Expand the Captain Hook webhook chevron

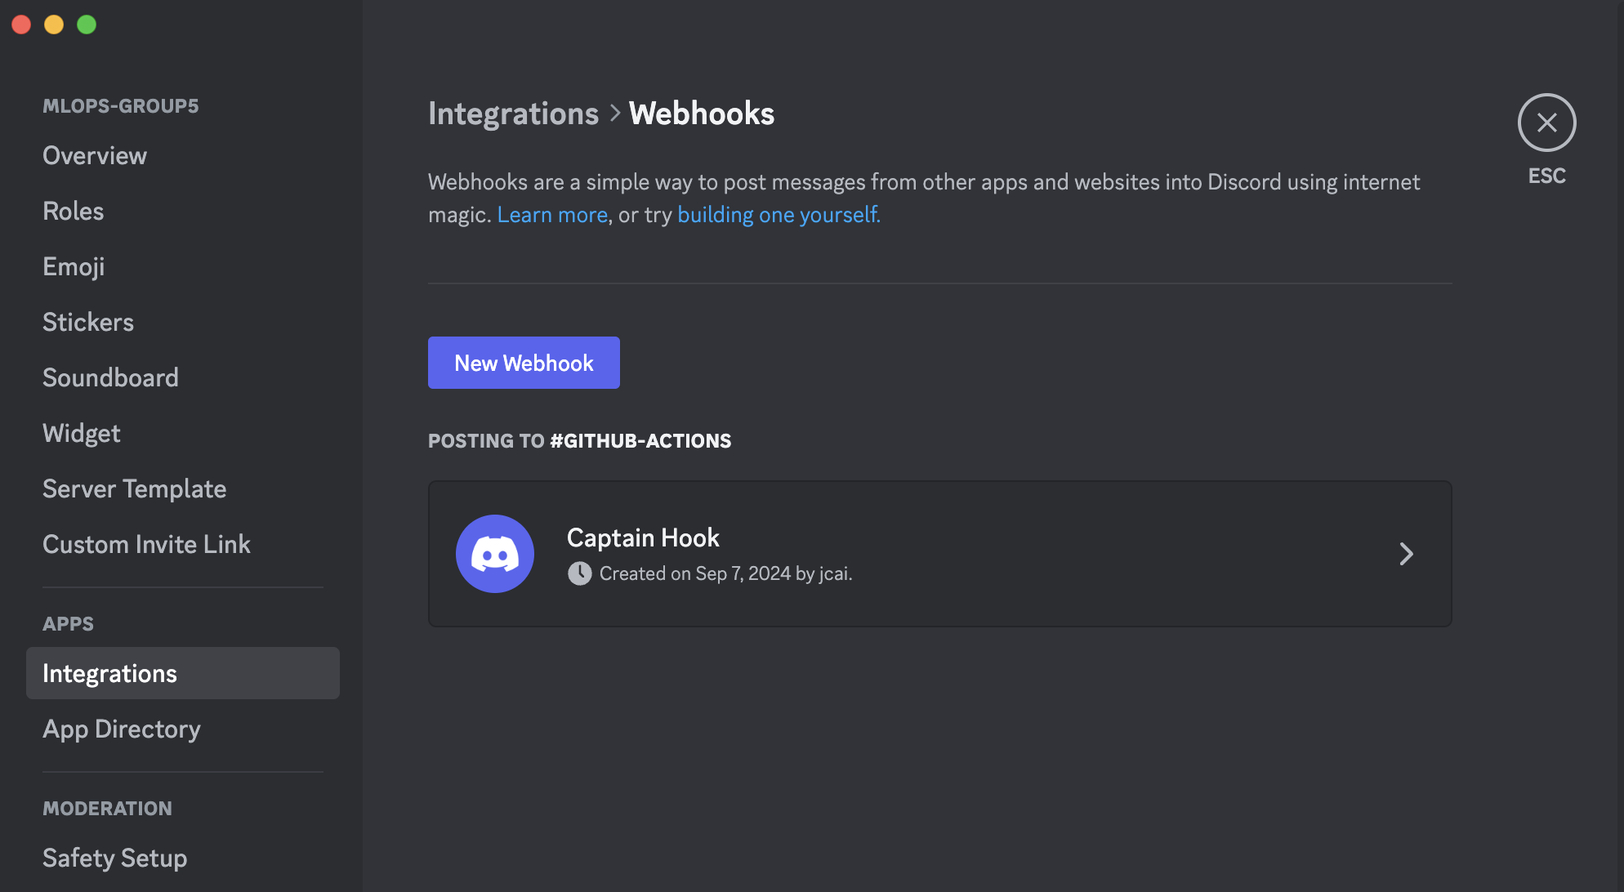click(1406, 554)
